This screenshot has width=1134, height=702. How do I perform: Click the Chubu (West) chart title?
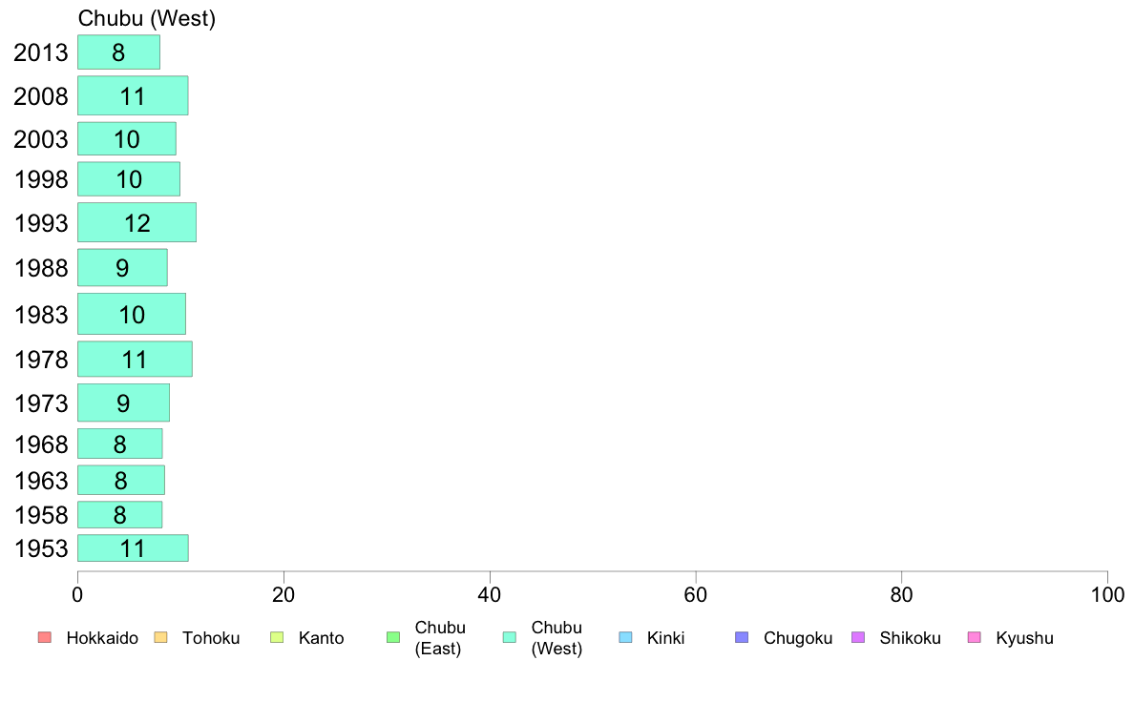(147, 18)
